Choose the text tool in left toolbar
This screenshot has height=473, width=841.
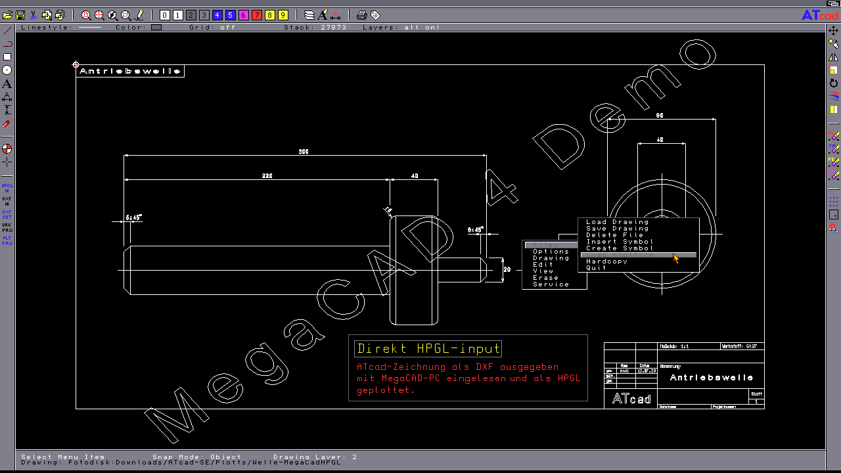coord(7,84)
